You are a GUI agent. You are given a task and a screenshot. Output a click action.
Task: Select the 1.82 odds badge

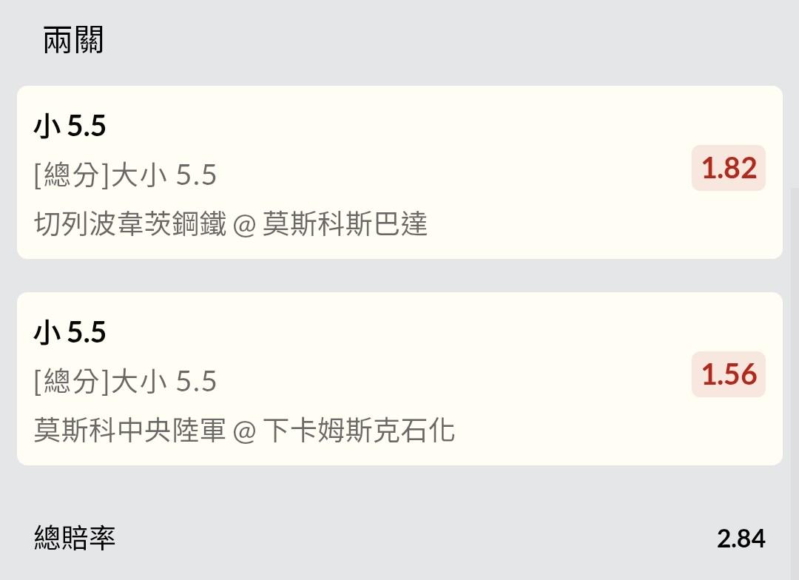729,169
